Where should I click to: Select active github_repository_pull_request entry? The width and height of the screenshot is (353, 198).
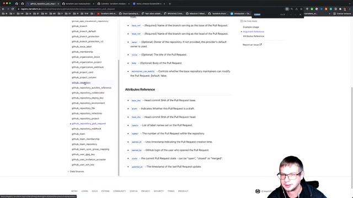[89, 124]
